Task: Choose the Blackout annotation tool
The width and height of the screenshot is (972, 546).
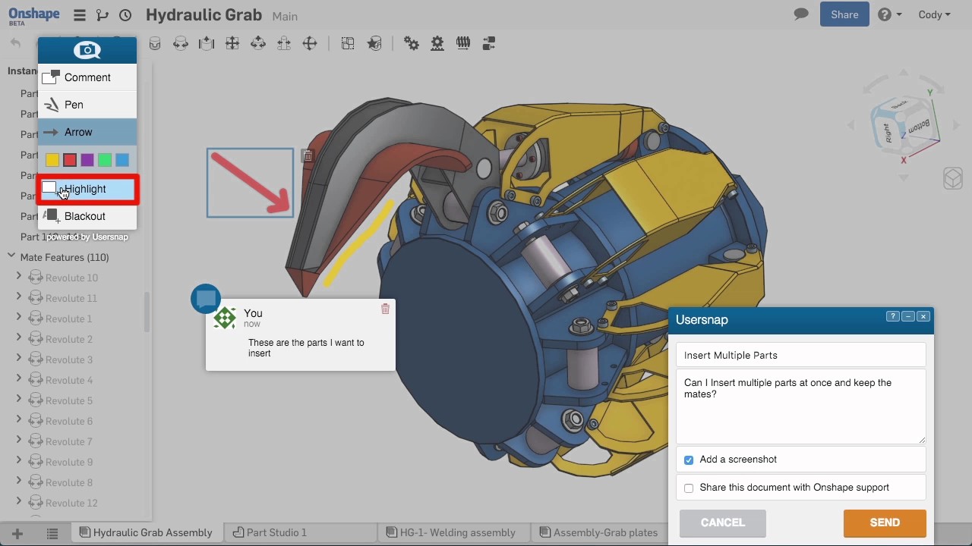Action: coord(87,216)
